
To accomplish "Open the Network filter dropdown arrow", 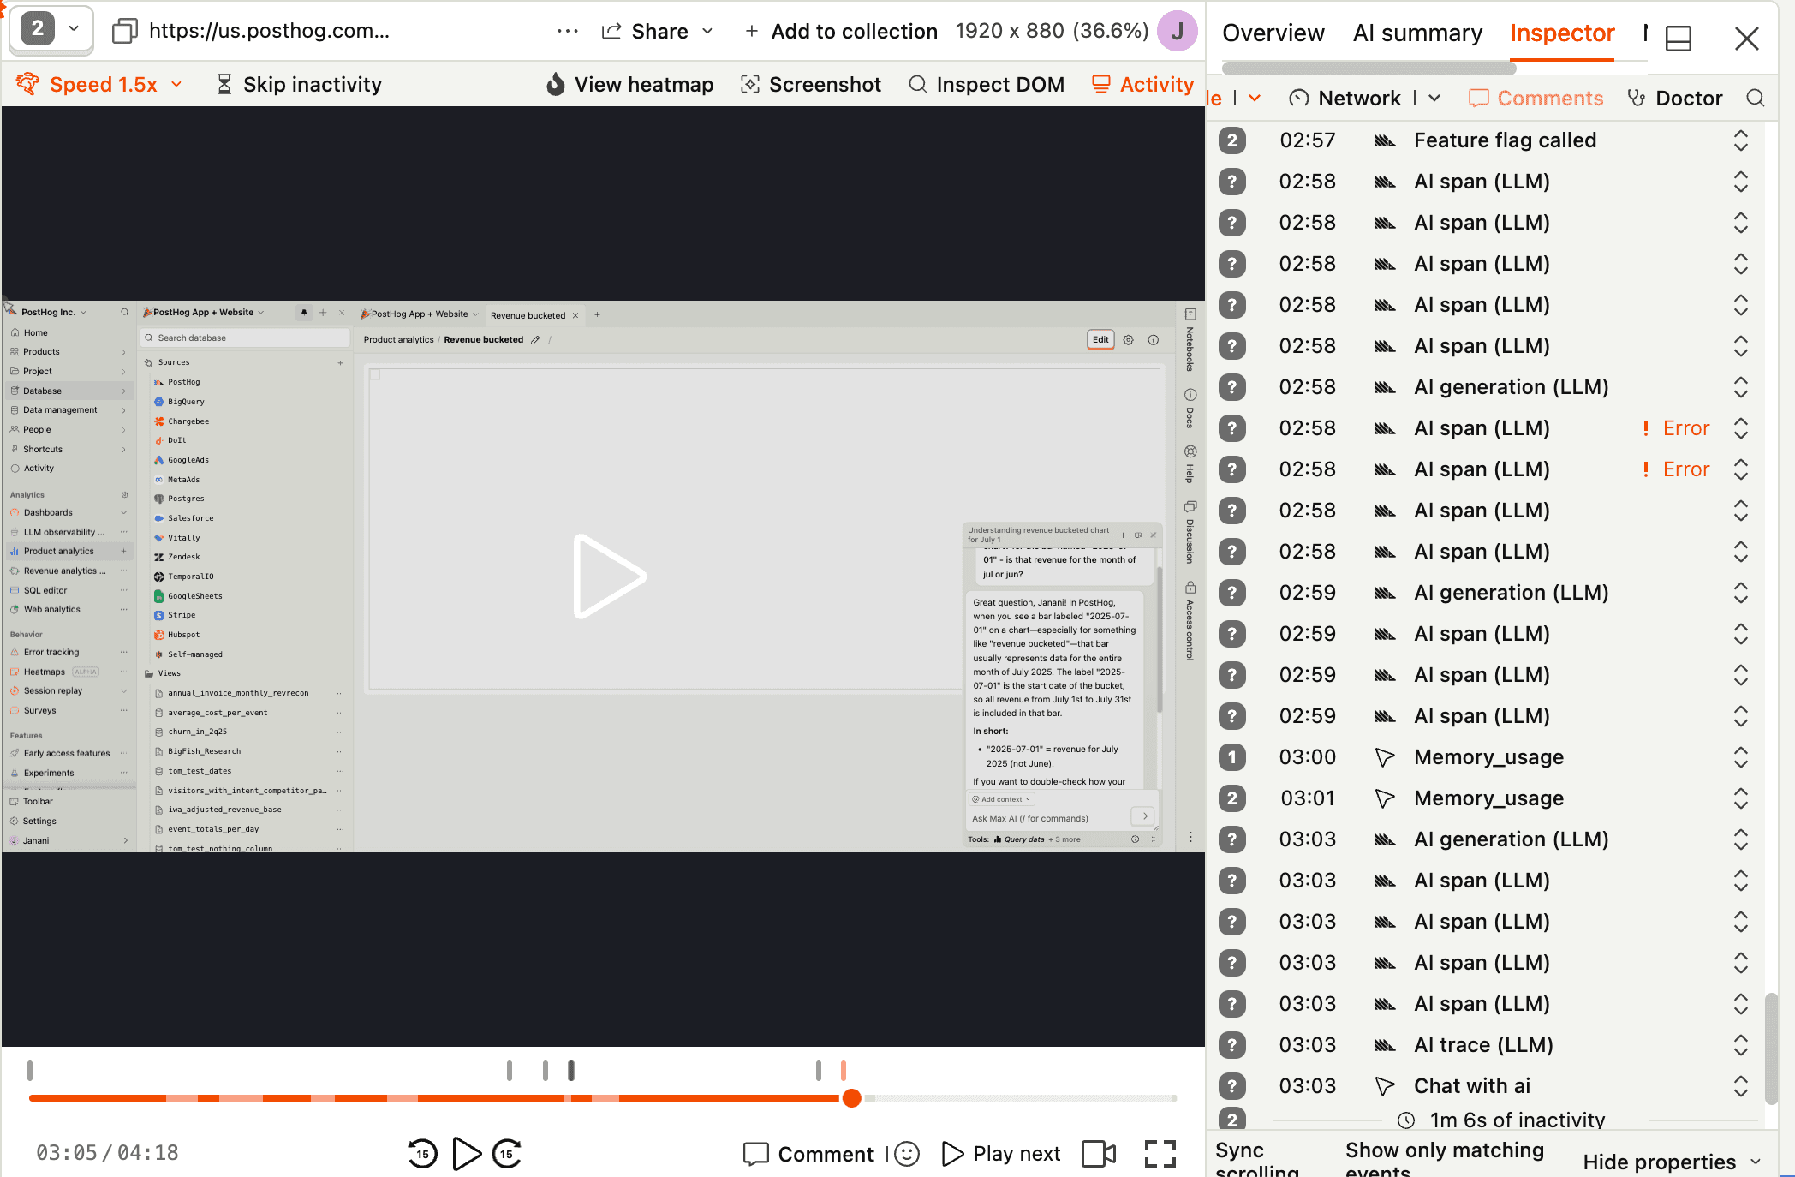I will tap(1434, 98).
